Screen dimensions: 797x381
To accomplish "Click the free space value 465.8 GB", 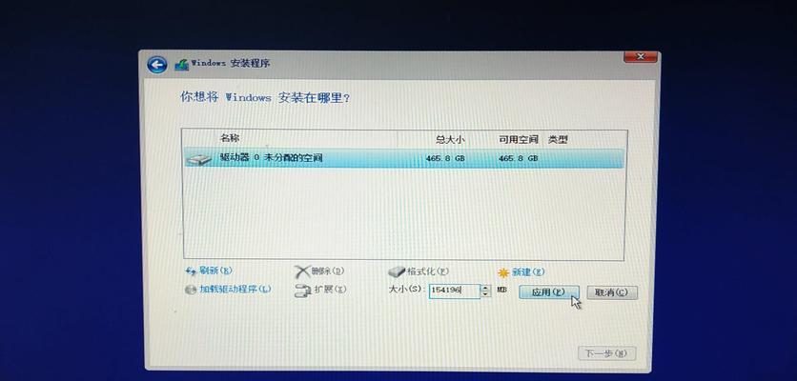I will pyautogui.click(x=518, y=158).
